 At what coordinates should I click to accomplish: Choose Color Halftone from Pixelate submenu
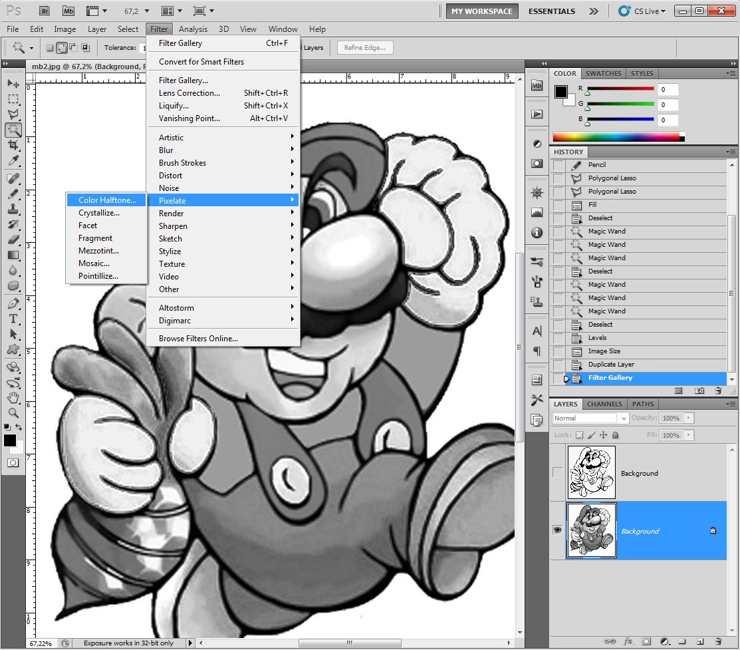[x=107, y=200]
